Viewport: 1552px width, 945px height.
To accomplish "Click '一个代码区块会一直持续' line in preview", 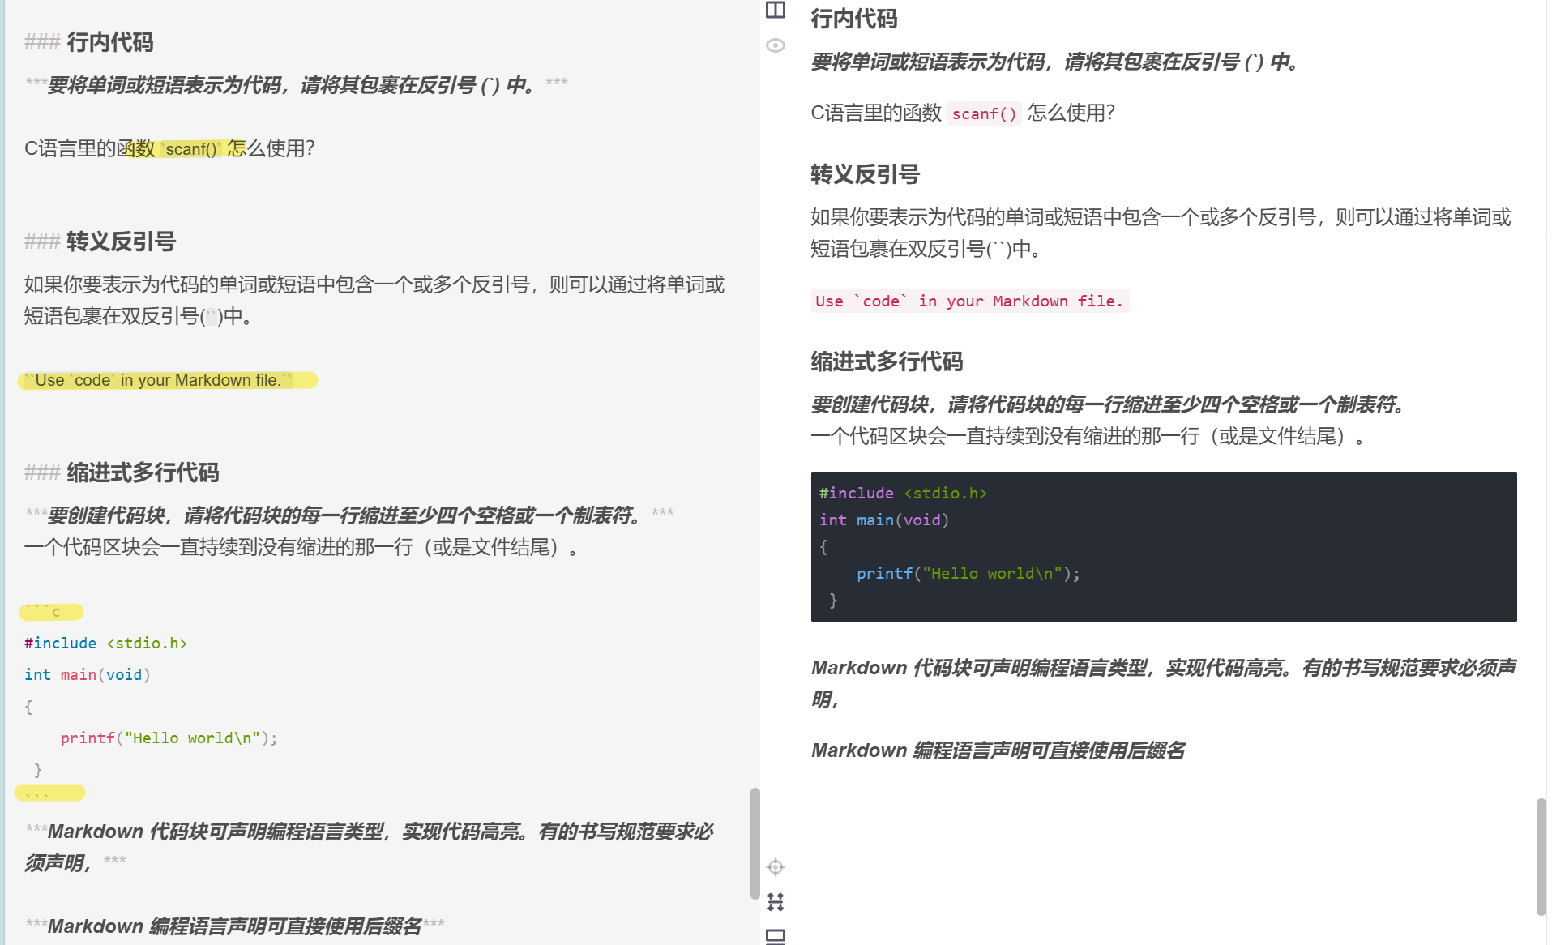I will coord(1089,437).
